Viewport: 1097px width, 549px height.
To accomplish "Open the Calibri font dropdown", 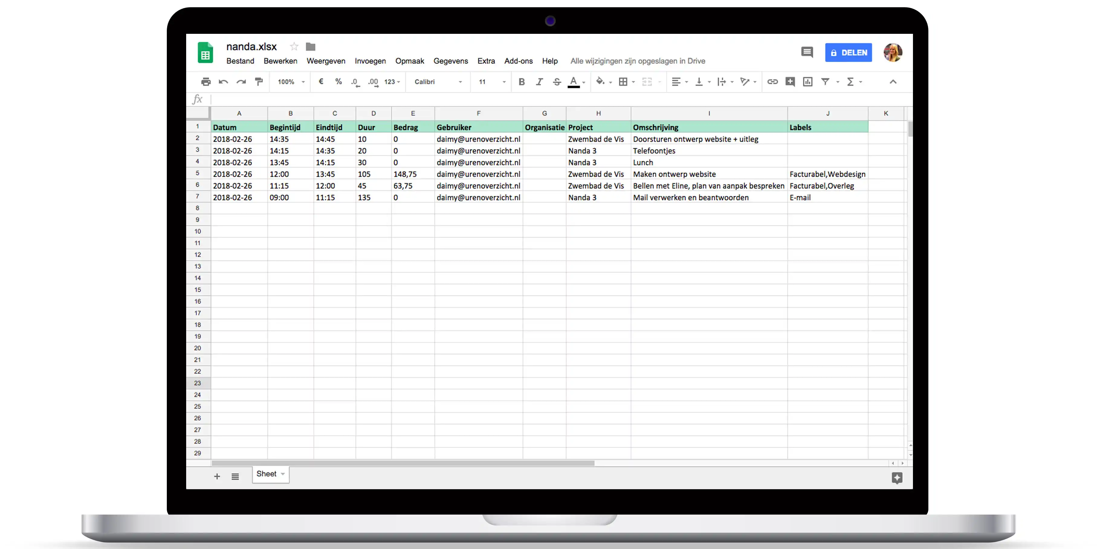I will (438, 82).
